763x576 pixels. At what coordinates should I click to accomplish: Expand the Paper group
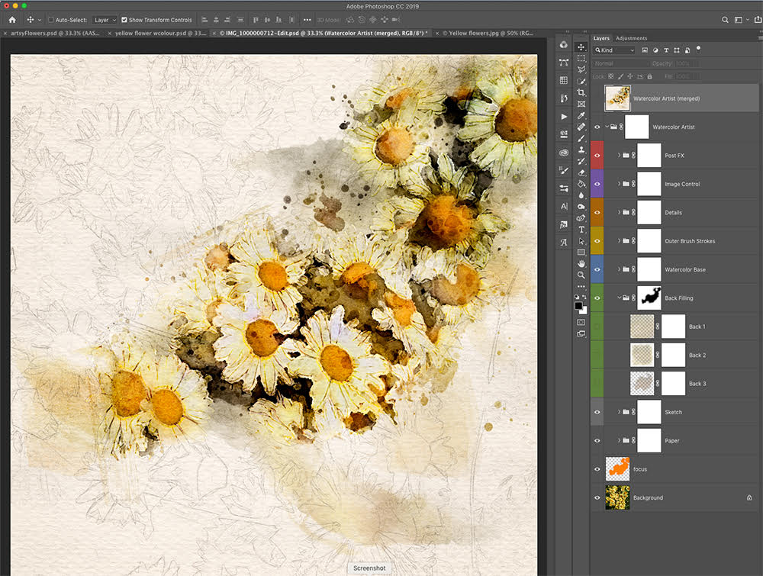tap(619, 440)
